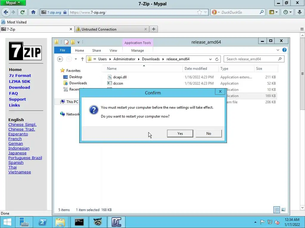Click the Explorer back navigation arrow
The image size is (305, 228).
point(60,59)
